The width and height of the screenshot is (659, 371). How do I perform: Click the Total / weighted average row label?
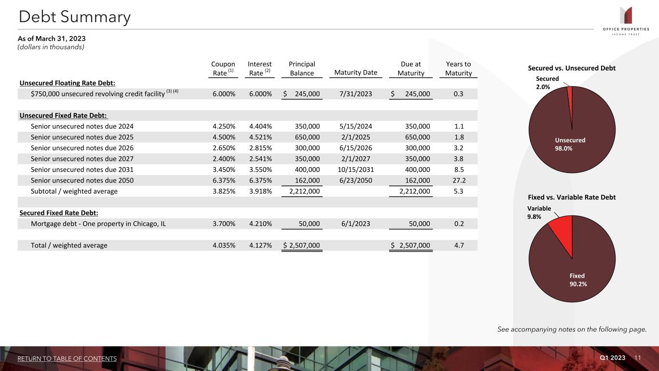coord(69,245)
